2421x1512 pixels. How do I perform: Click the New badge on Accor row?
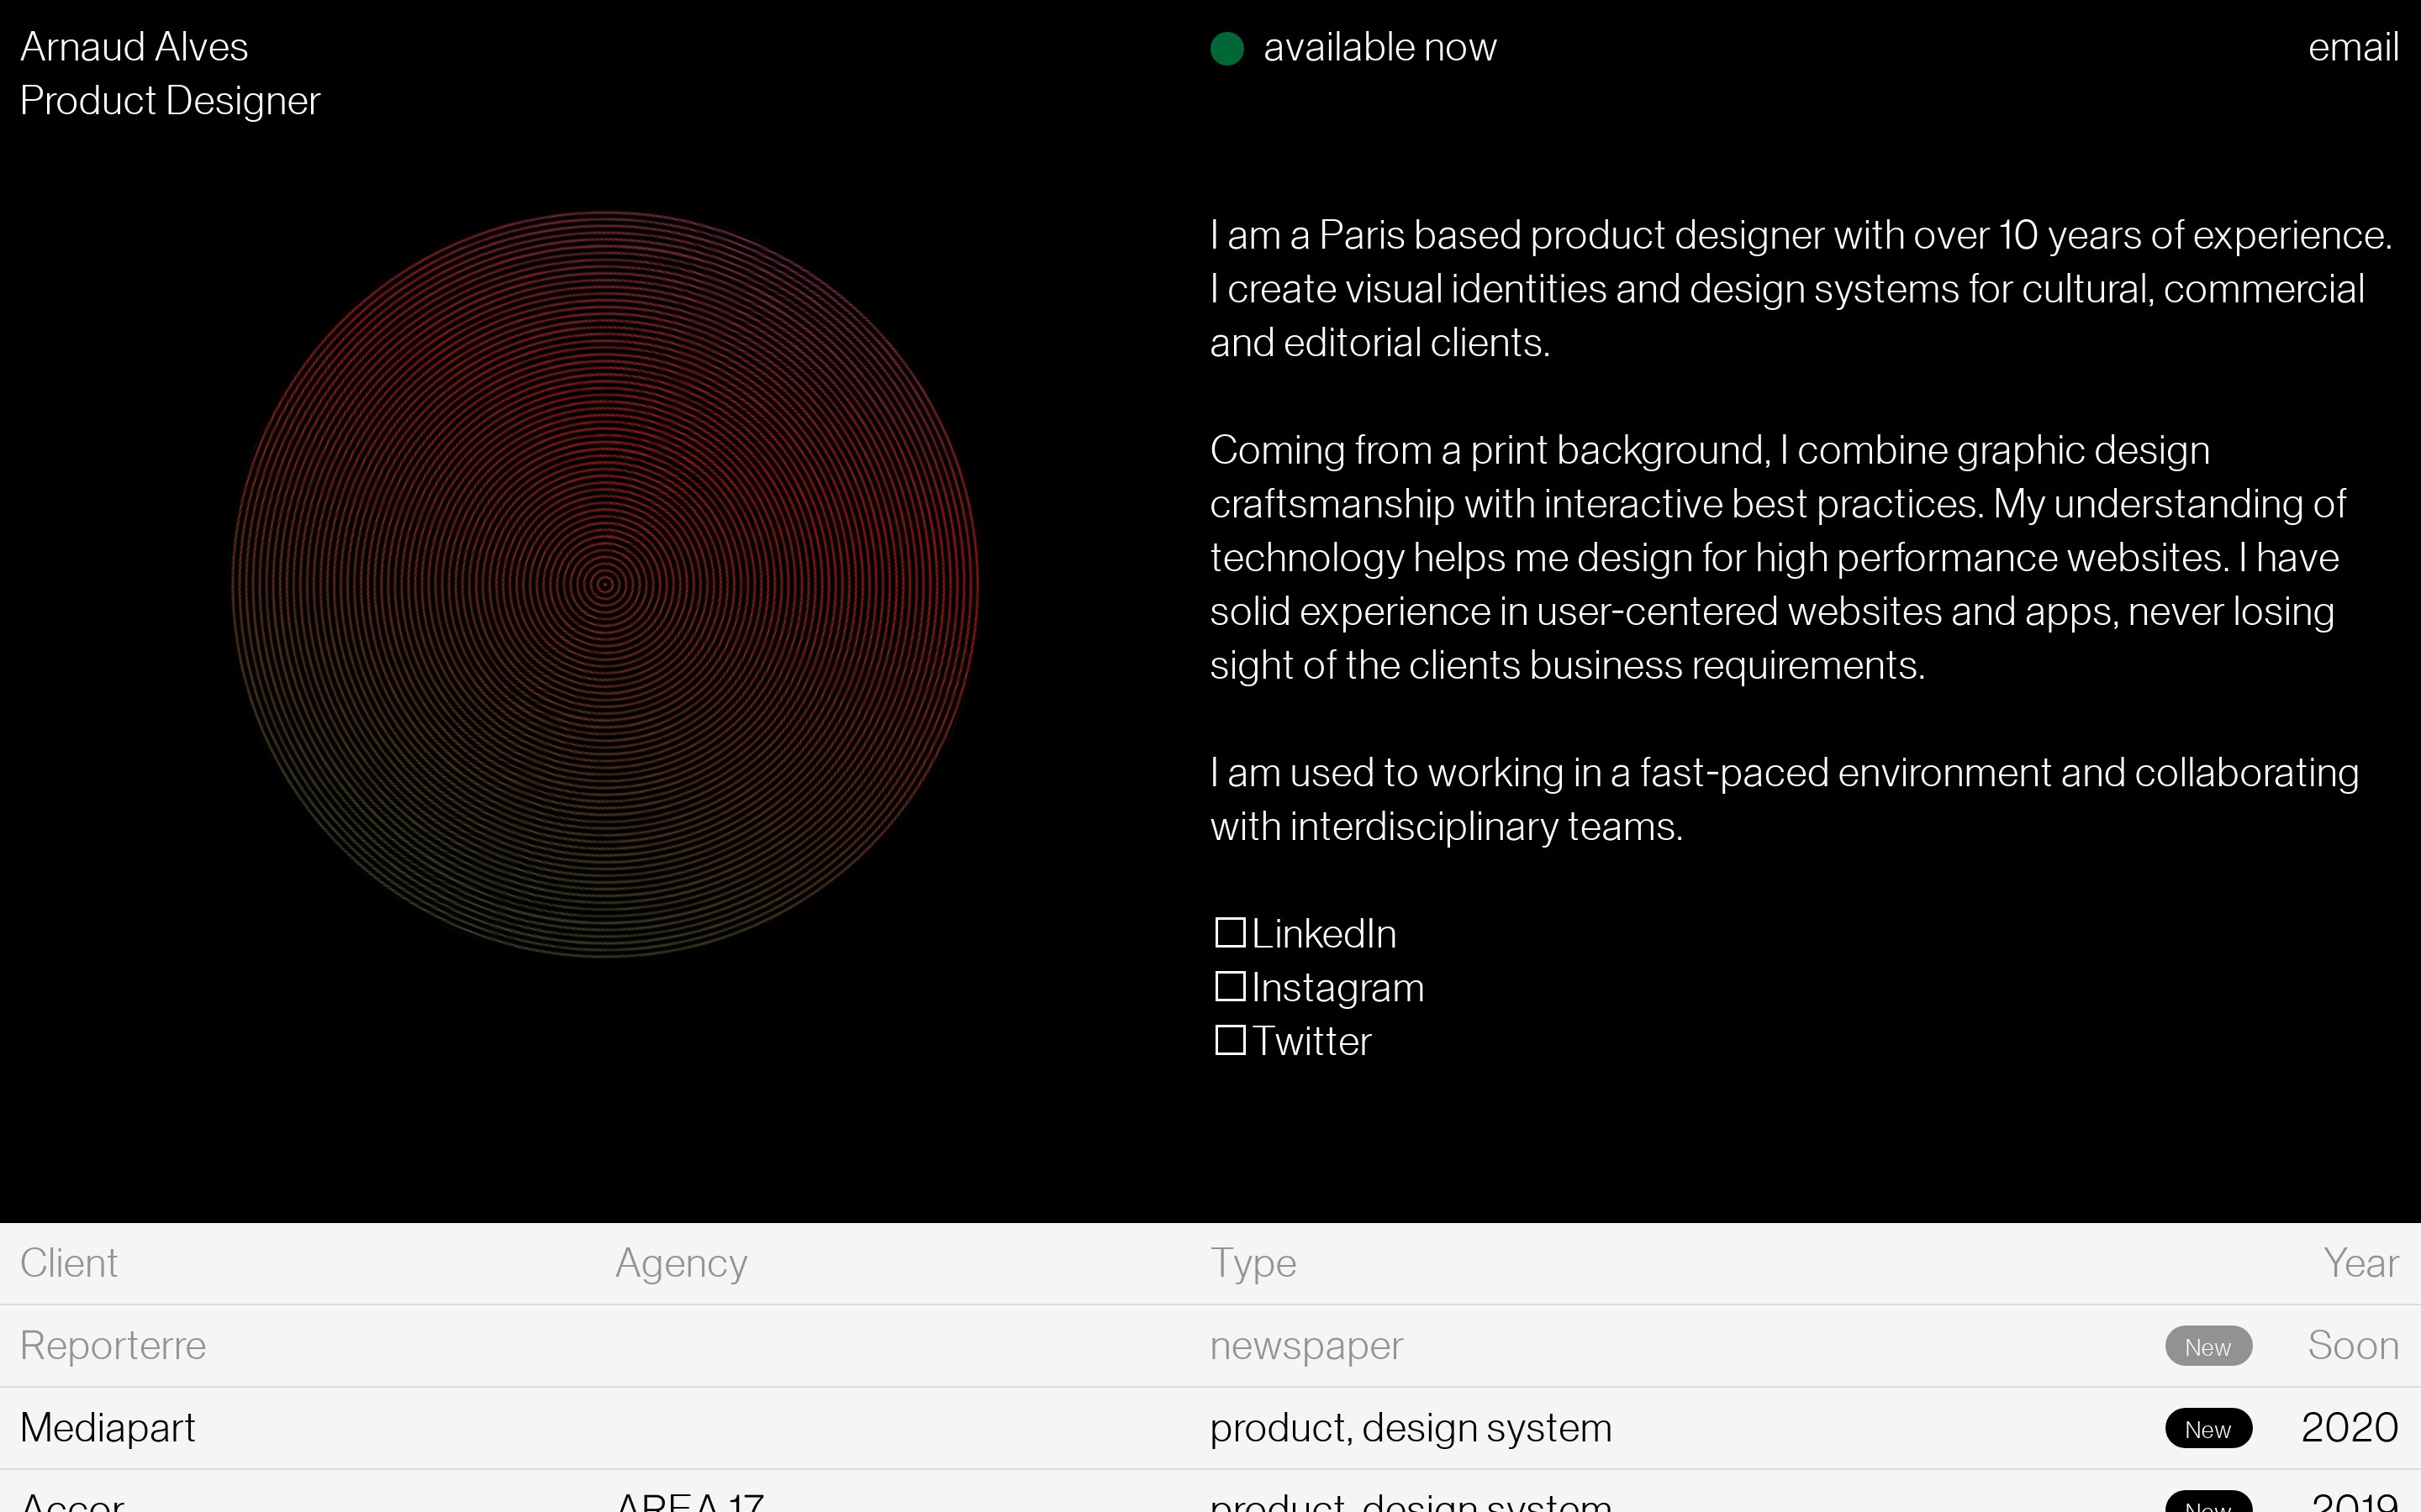[2208, 1503]
